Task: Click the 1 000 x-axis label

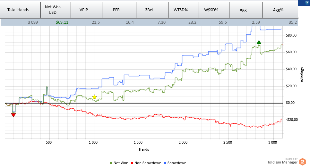Action: 93,142
